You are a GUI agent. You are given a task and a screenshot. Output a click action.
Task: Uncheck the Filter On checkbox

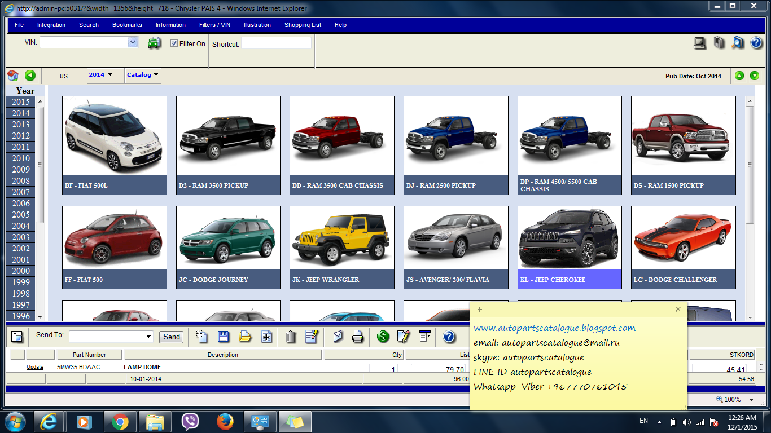pyautogui.click(x=174, y=43)
